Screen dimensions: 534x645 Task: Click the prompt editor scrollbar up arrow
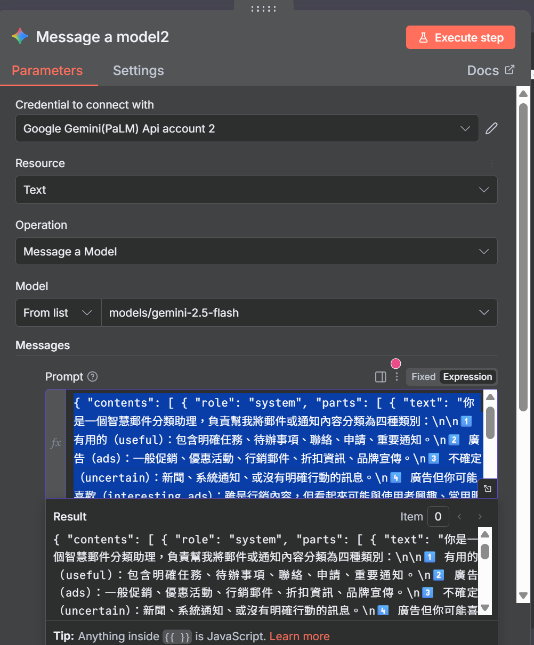click(490, 397)
